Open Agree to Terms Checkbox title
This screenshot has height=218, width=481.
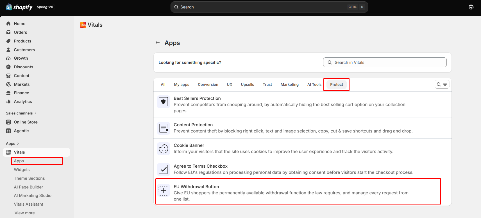point(201,166)
